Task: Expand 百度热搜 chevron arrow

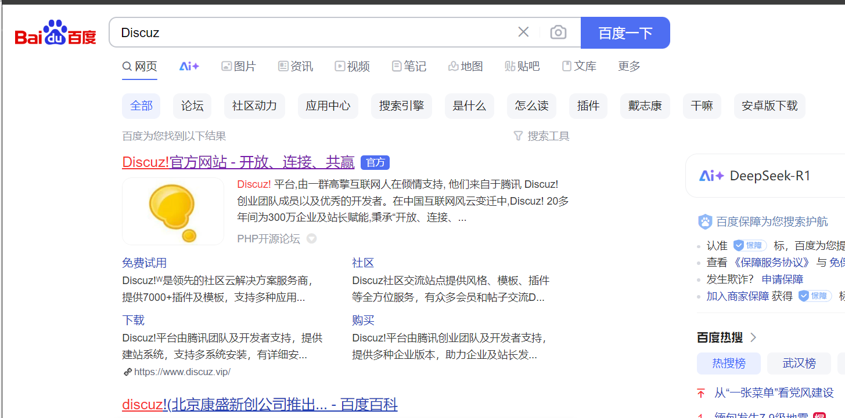Action: point(753,337)
